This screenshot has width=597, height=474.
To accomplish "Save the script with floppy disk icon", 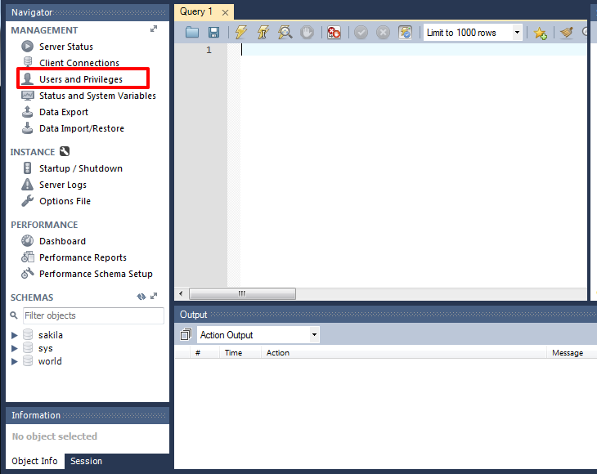I will pyautogui.click(x=213, y=33).
